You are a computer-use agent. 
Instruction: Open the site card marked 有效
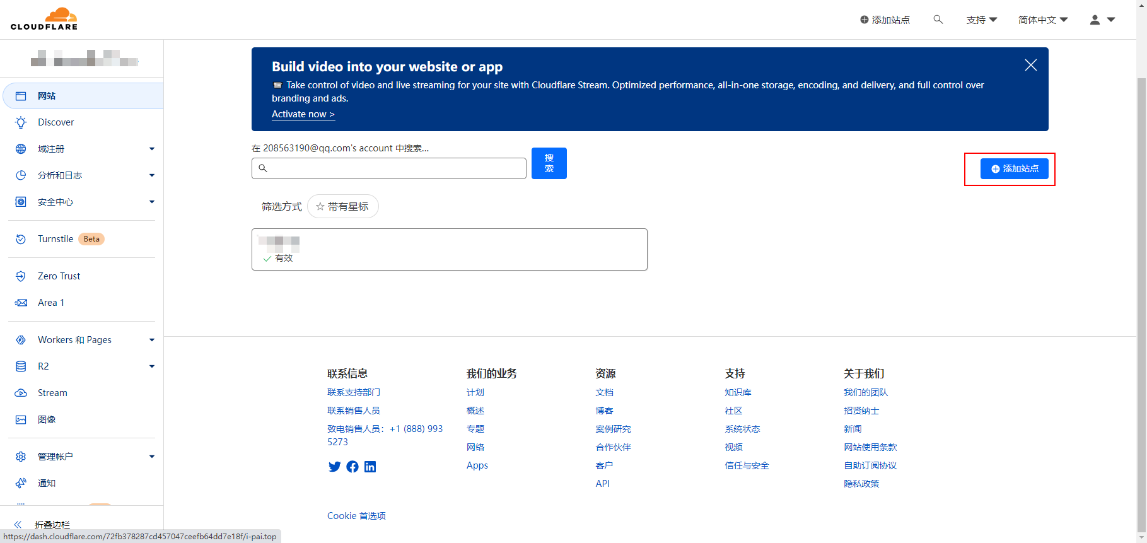(450, 250)
